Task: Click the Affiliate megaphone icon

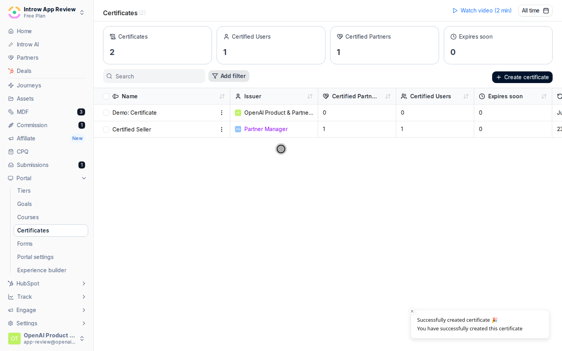Action: click(x=11, y=138)
